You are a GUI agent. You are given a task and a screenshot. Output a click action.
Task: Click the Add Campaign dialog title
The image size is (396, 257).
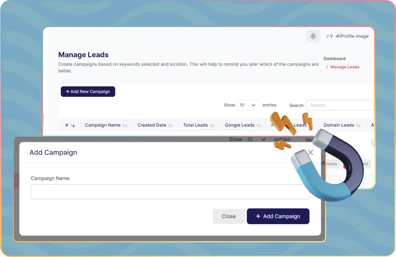tap(53, 153)
